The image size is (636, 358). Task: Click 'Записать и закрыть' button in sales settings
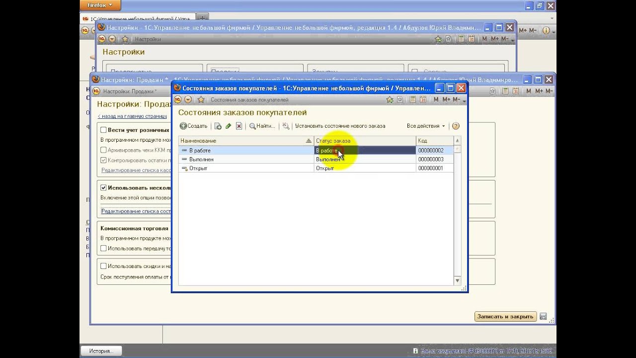click(505, 316)
